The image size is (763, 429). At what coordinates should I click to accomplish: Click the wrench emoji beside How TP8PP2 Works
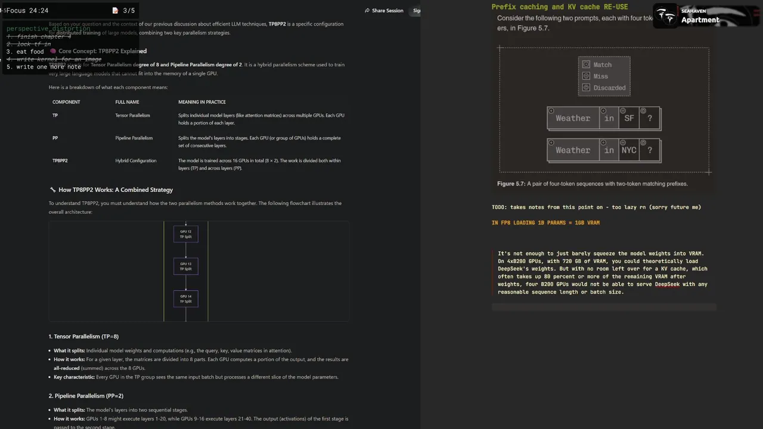[52, 190]
